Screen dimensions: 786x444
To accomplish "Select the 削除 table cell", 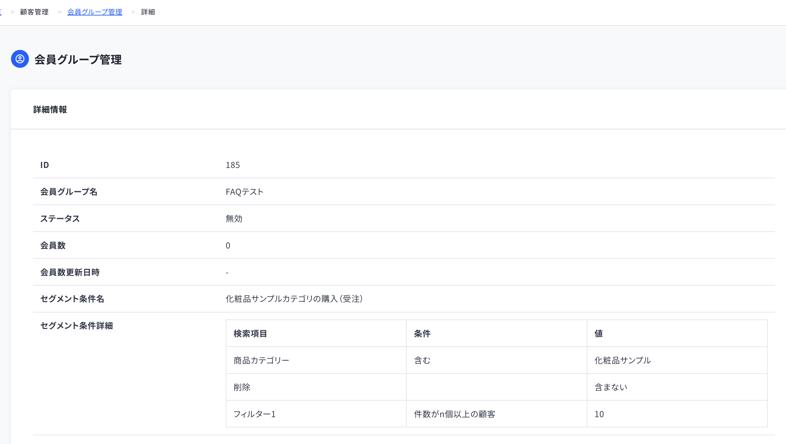I will (316, 387).
